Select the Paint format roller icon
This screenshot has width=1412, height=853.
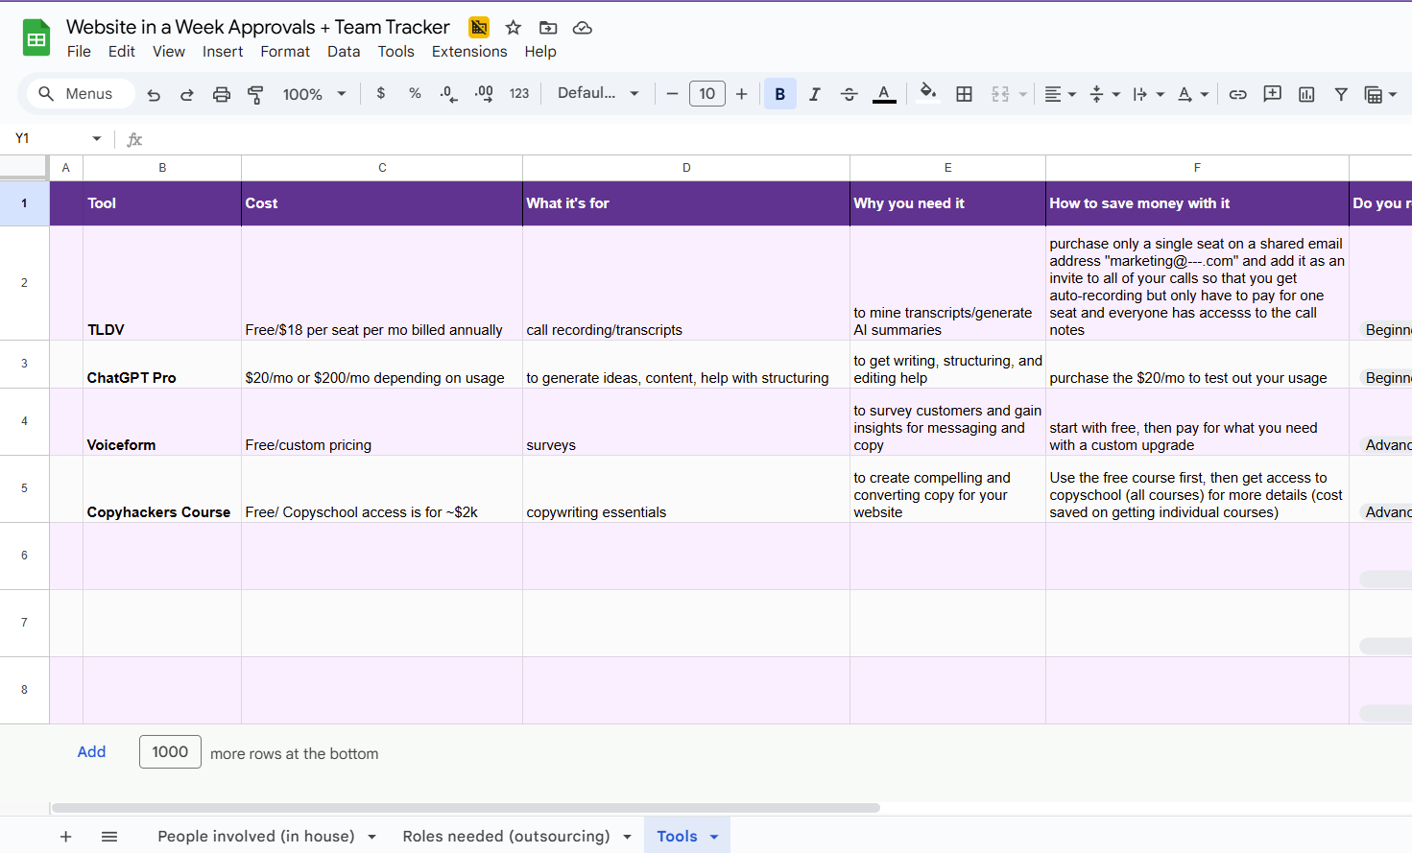[255, 94]
